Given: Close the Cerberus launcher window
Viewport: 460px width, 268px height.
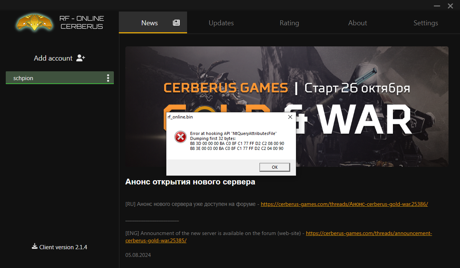Looking at the screenshot, I should point(450,6).
